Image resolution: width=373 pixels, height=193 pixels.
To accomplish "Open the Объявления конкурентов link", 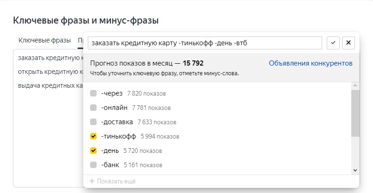I will click(x=311, y=63).
